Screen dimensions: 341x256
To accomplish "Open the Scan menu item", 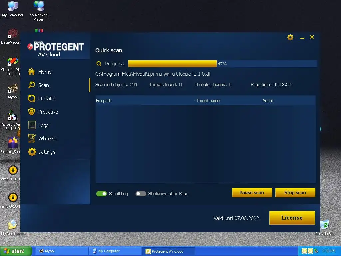I will (44, 85).
